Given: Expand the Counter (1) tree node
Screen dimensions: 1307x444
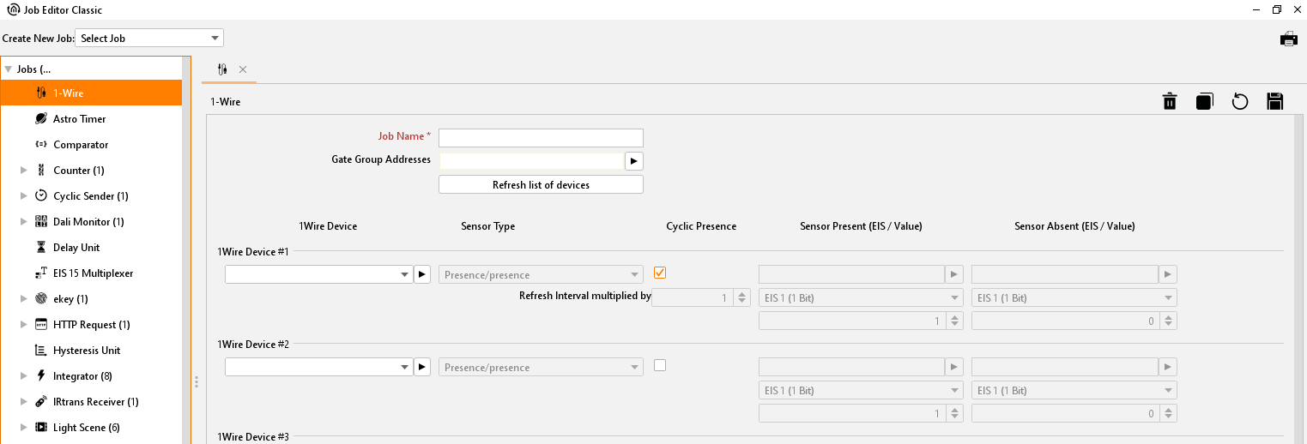Looking at the screenshot, I should click(24, 171).
